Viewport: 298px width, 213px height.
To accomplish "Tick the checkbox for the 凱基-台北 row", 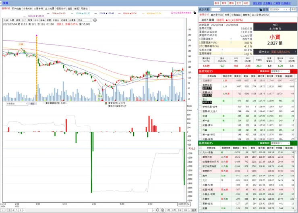I will 200,94.
